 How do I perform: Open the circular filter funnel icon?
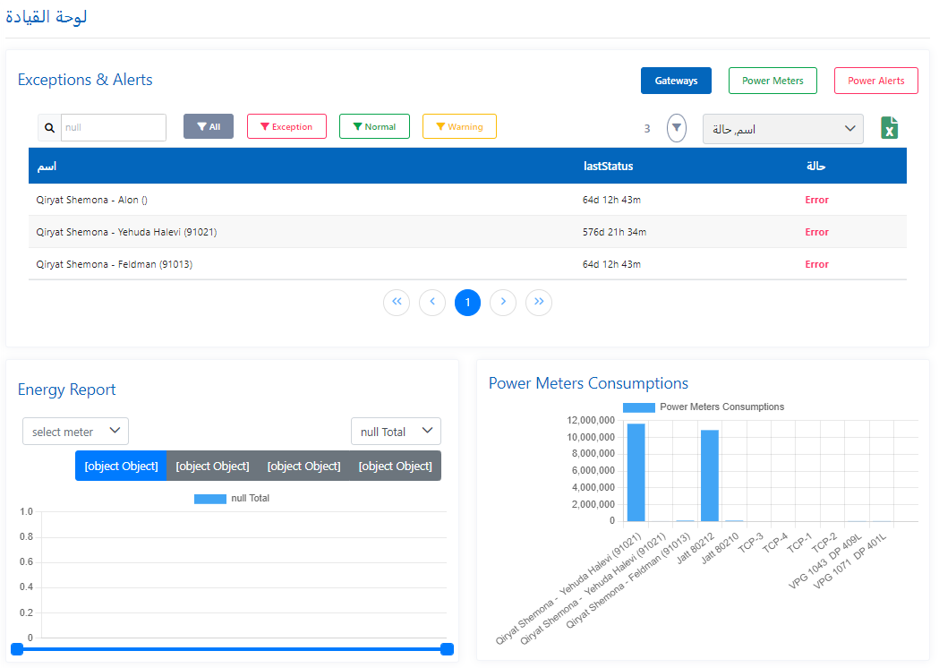pos(676,128)
